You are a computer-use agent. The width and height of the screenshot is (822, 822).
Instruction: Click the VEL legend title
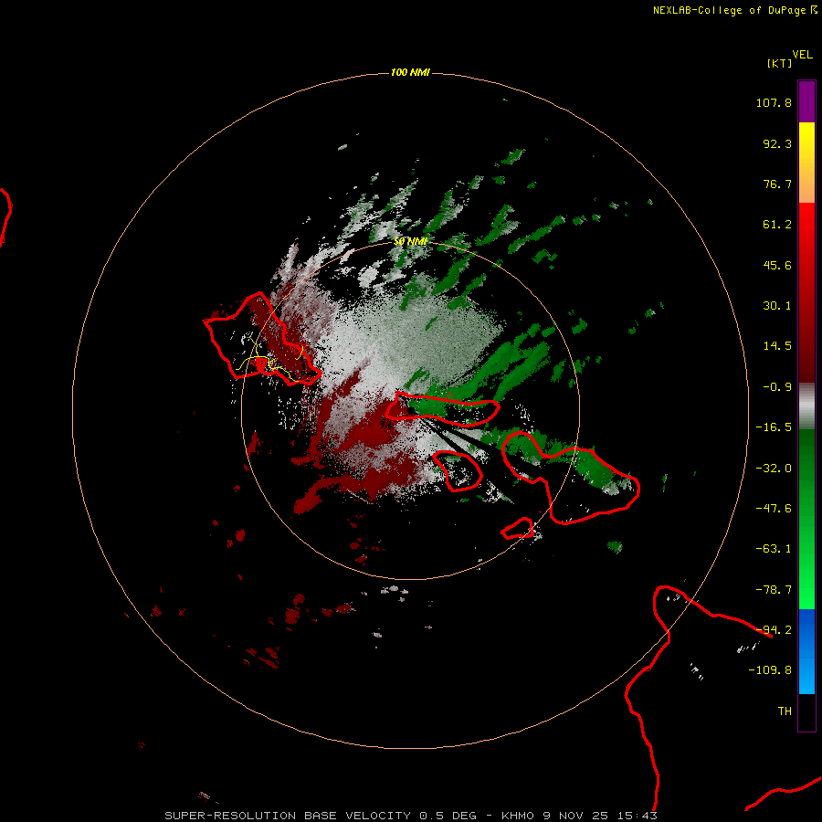803,55
